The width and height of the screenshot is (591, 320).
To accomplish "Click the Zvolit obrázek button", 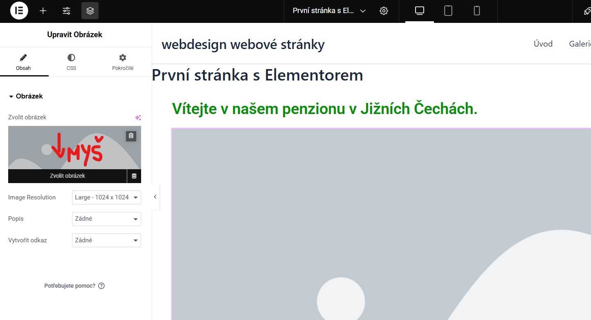I will (67, 176).
